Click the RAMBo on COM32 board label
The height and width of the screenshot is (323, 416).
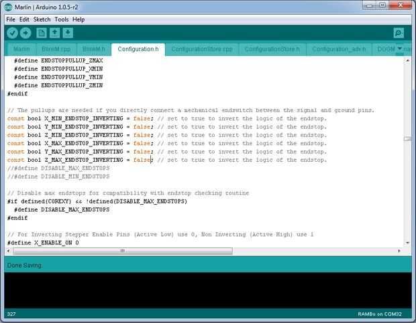pos(380,314)
